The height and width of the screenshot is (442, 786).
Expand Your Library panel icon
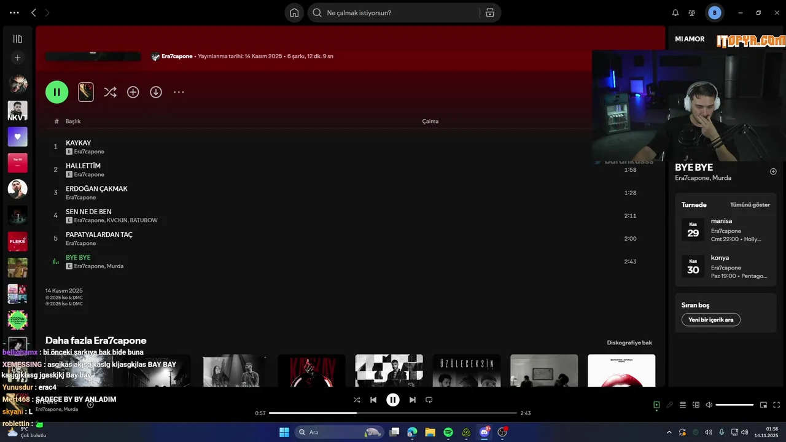point(17,39)
